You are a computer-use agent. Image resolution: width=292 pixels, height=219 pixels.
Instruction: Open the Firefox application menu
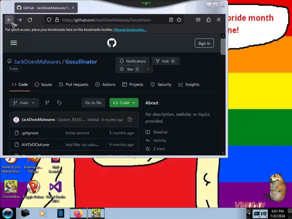[219, 20]
